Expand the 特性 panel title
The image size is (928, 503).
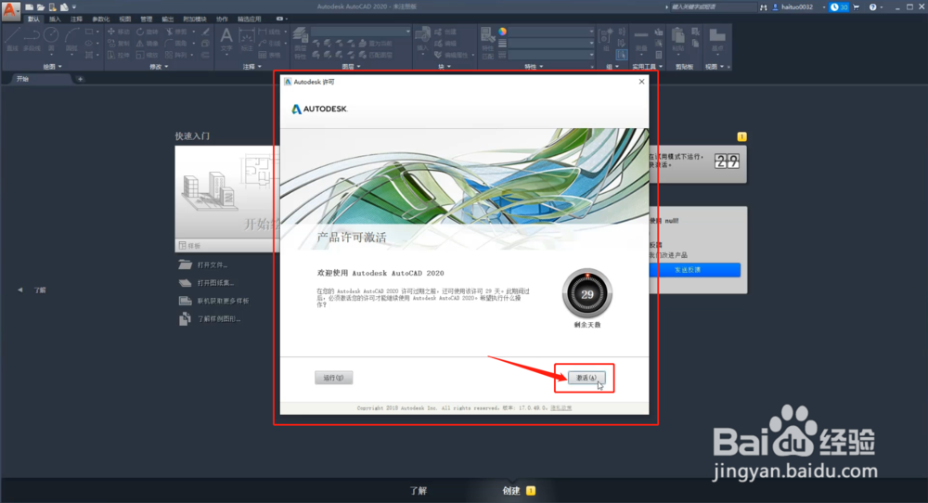(x=534, y=66)
